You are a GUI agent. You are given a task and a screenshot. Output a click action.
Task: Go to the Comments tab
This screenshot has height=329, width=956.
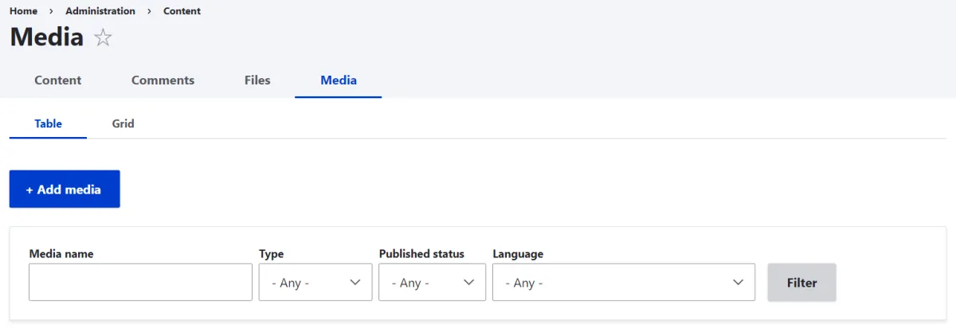tap(163, 80)
